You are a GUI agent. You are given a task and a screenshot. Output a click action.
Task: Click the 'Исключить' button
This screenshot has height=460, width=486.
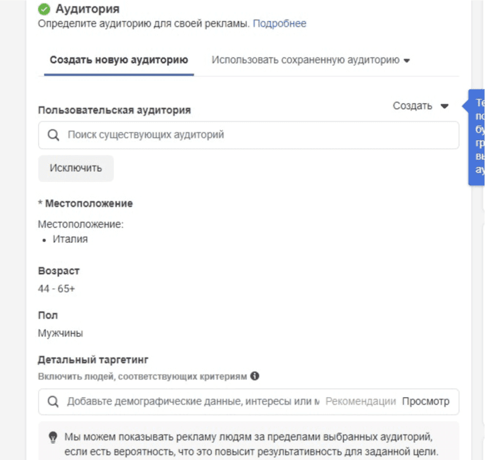point(76,168)
